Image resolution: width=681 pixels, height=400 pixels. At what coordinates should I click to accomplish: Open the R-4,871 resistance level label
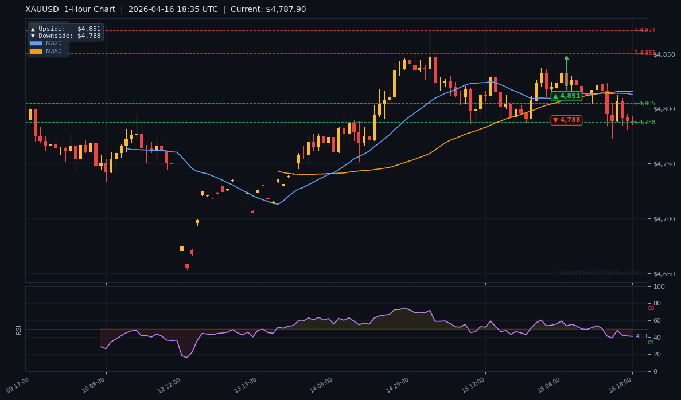644,30
